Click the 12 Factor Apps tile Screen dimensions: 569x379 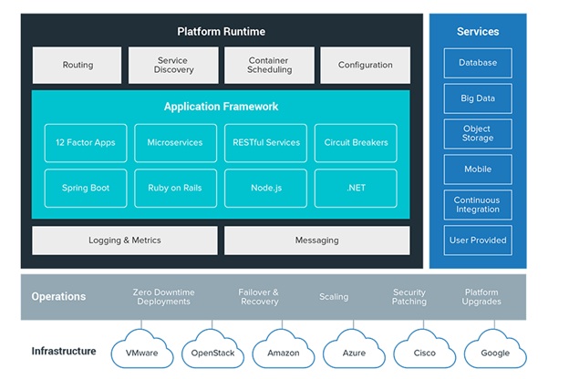[86, 143]
